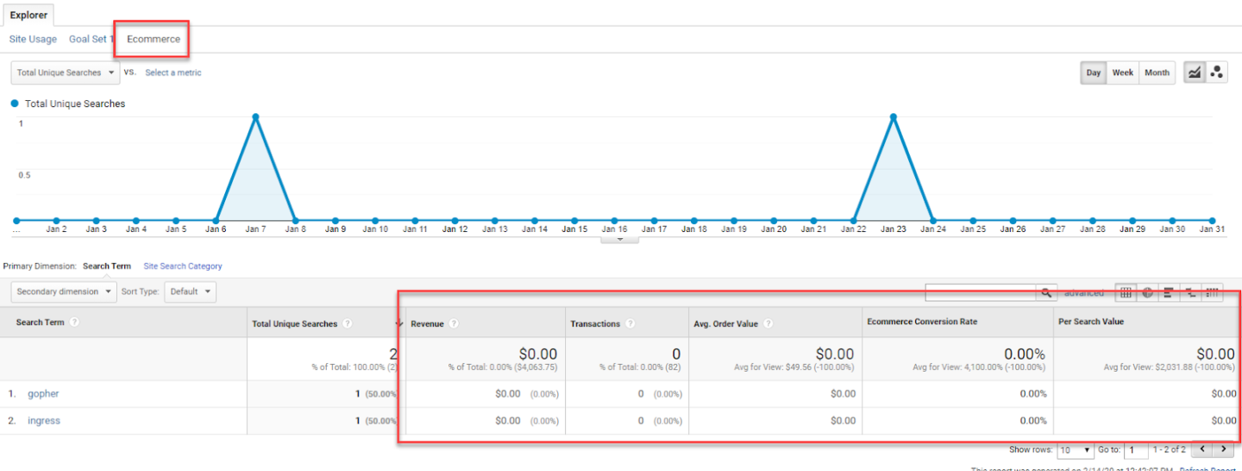
Task: Click the table search magnifier icon
Action: (1046, 293)
